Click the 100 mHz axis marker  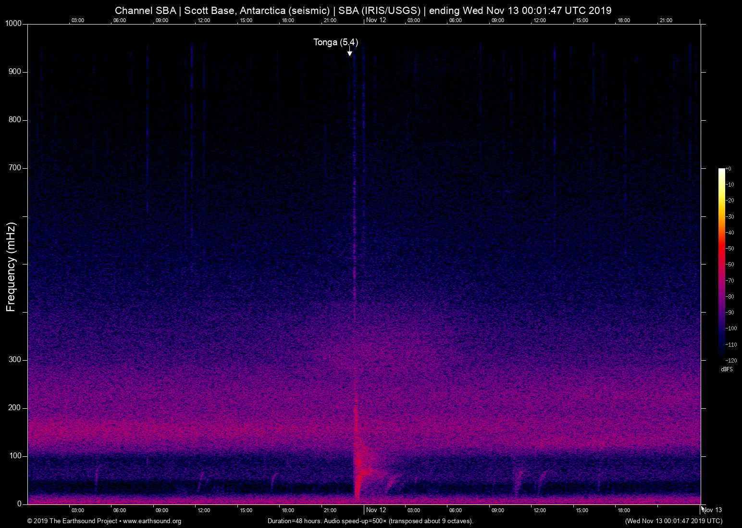coord(15,455)
